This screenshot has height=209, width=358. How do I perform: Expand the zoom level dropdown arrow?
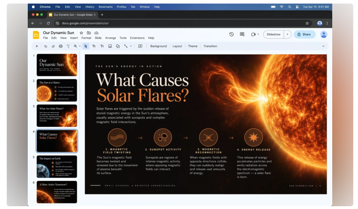click(80, 46)
